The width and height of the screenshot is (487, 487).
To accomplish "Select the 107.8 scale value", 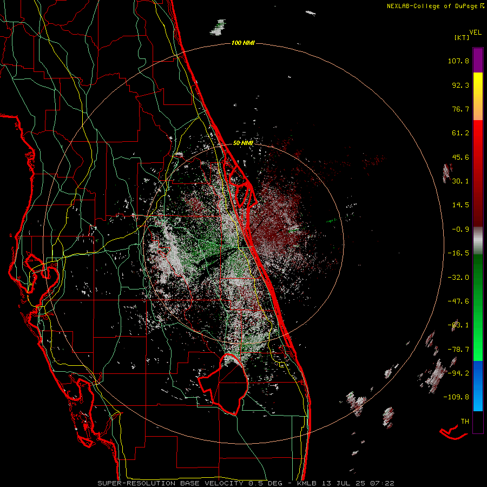I will pyautogui.click(x=458, y=61).
